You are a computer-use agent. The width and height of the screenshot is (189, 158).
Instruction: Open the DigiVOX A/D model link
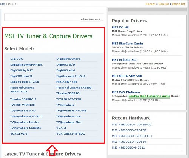(x=66, y=64)
